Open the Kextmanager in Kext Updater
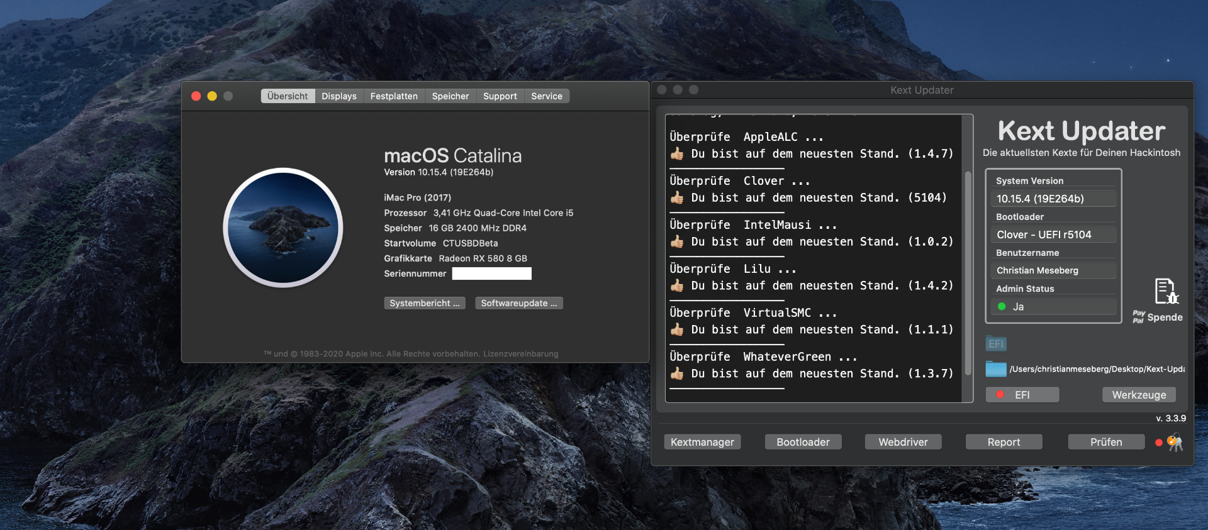 pyautogui.click(x=702, y=442)
